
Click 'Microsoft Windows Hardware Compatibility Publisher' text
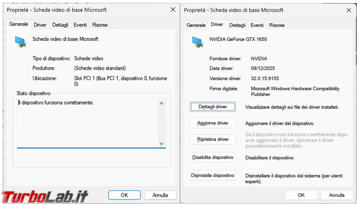point(295,92)
